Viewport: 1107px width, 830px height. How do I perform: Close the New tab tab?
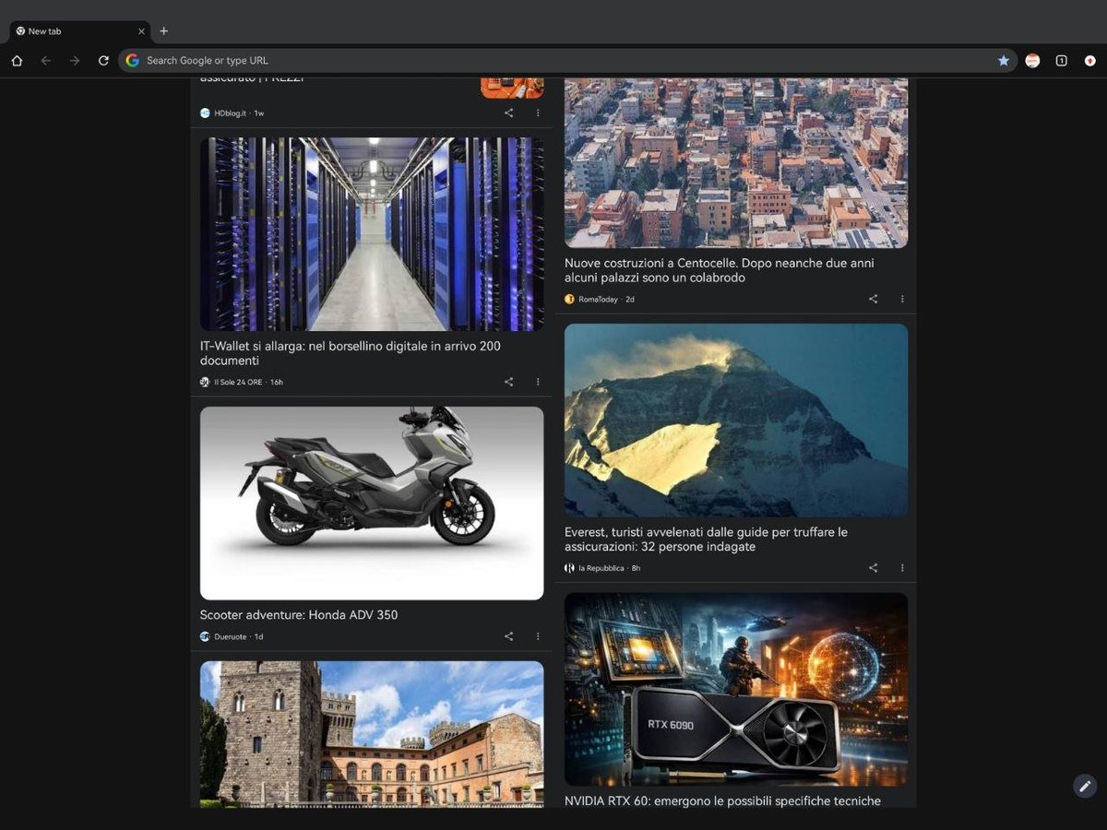click(x=141, y=31)
